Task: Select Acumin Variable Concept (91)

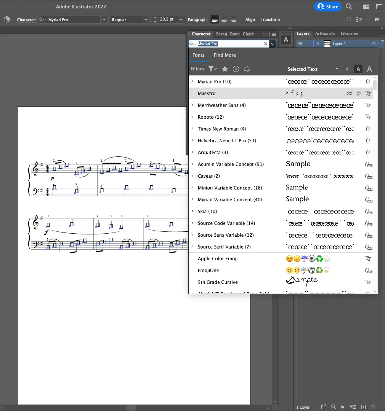Action: click(281, 164)
